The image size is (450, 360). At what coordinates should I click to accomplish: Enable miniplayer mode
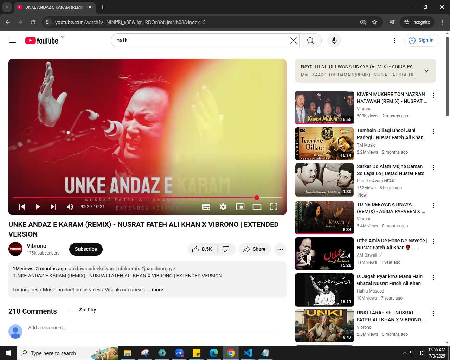240,207
